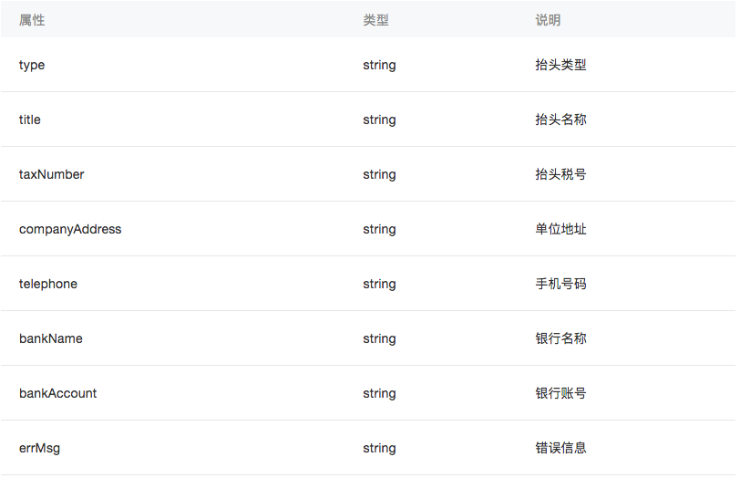Click the 手机号码 description text

coord(560,284)
